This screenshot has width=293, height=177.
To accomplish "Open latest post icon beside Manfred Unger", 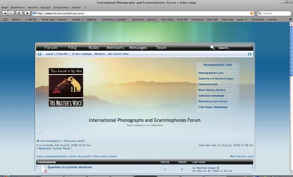I will click(218, 168).
